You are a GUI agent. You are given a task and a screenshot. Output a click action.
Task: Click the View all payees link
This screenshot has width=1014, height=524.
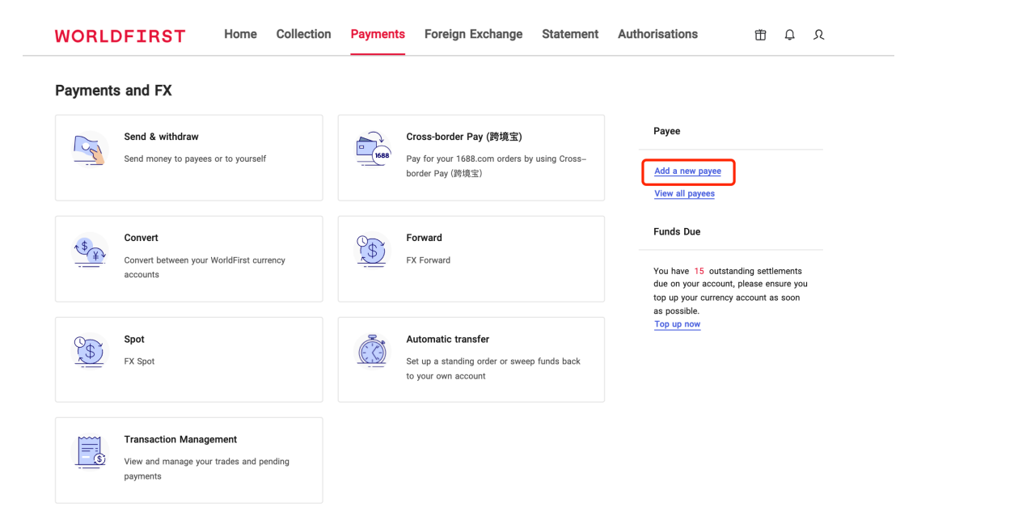(x=684, y=194)
